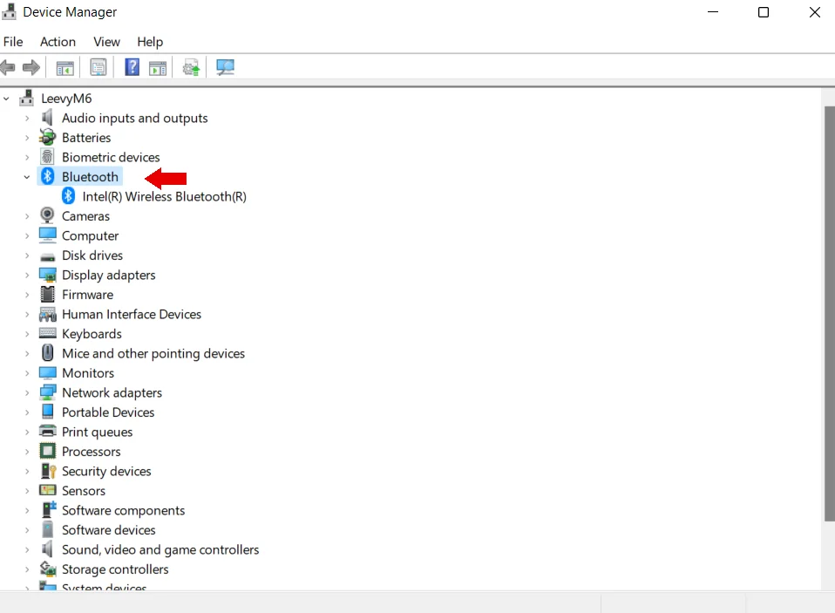
Task: Click the Network adapters icon
Action: (x=47, y=392)
